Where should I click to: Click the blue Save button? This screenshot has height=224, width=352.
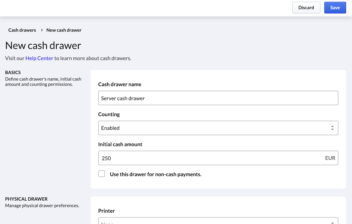[335, 8]
